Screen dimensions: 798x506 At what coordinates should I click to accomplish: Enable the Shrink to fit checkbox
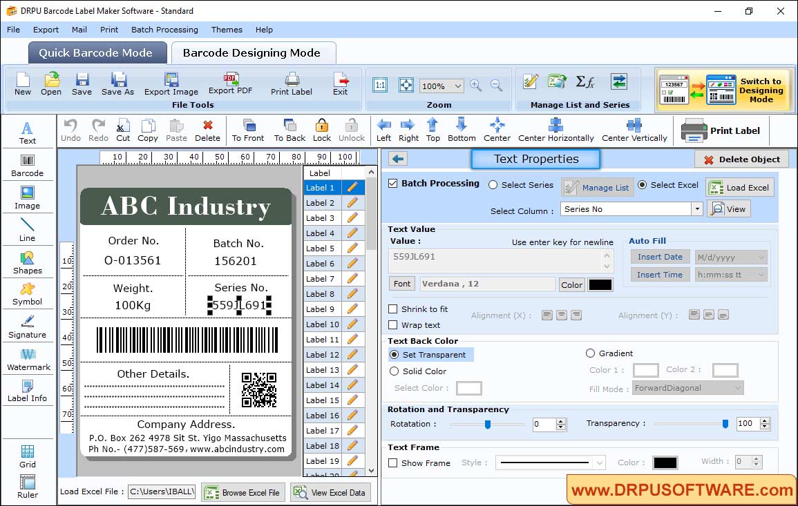[393, 309]
